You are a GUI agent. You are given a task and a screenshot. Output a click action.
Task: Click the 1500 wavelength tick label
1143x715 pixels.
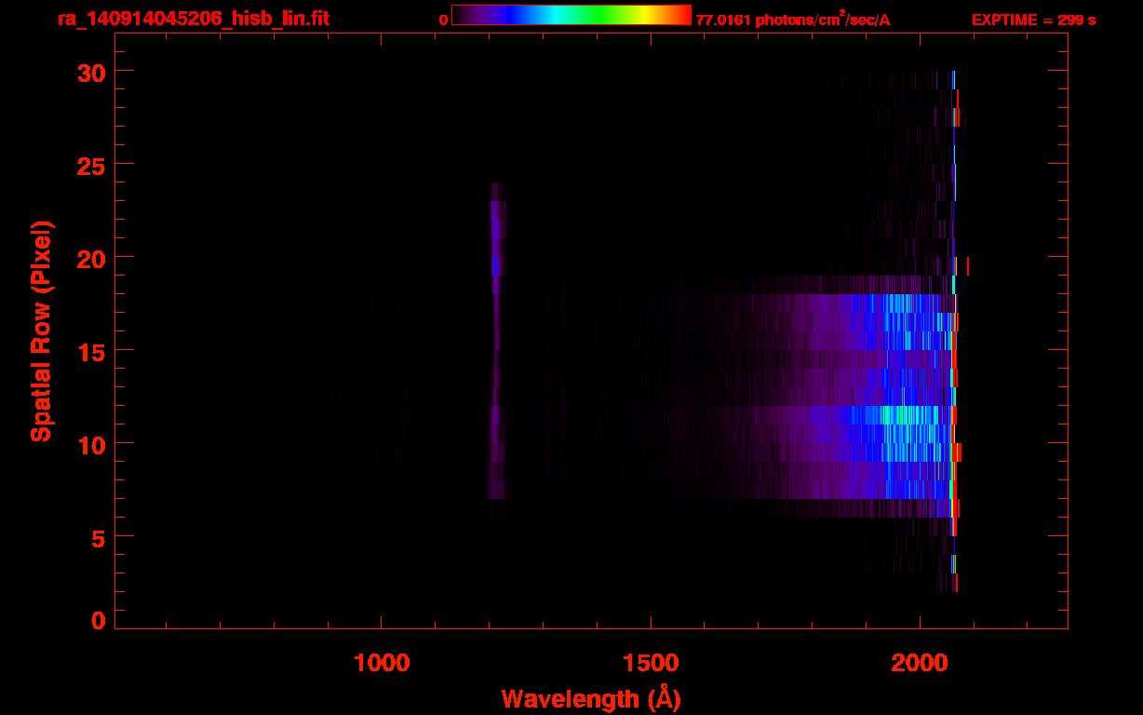(651, 662)
